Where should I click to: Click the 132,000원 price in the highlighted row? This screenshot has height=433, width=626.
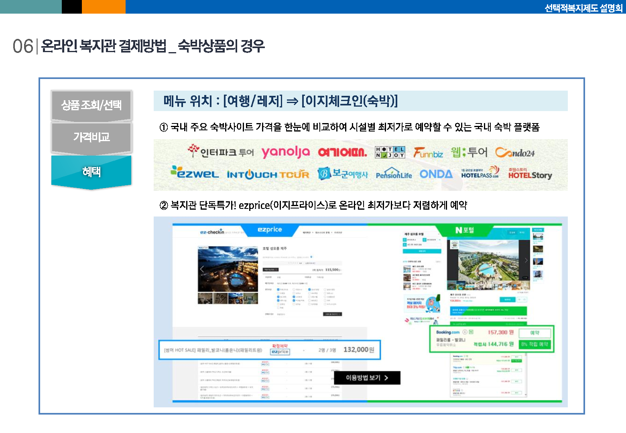(359, 350)
